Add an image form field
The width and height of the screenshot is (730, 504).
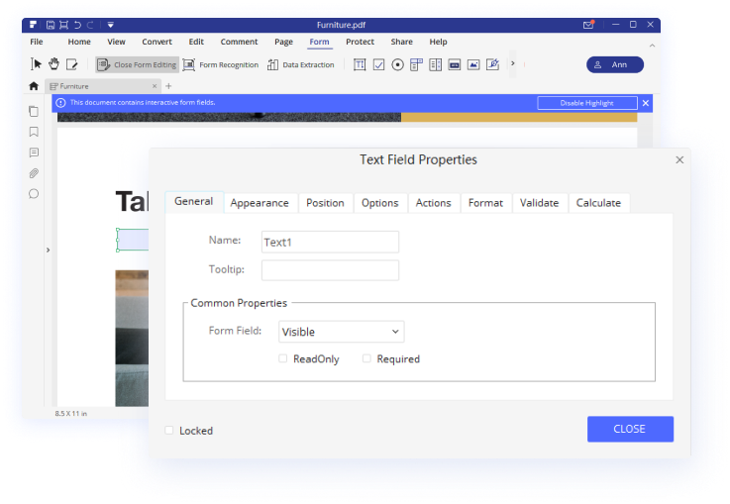tap(473, 64)
